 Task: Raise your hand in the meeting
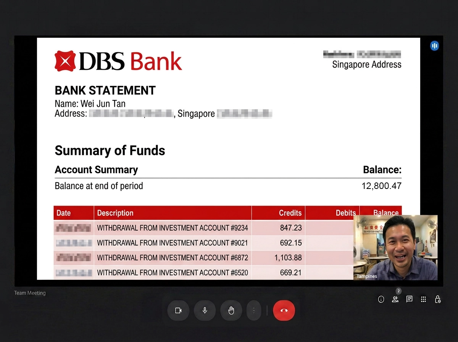click(231, 310)
